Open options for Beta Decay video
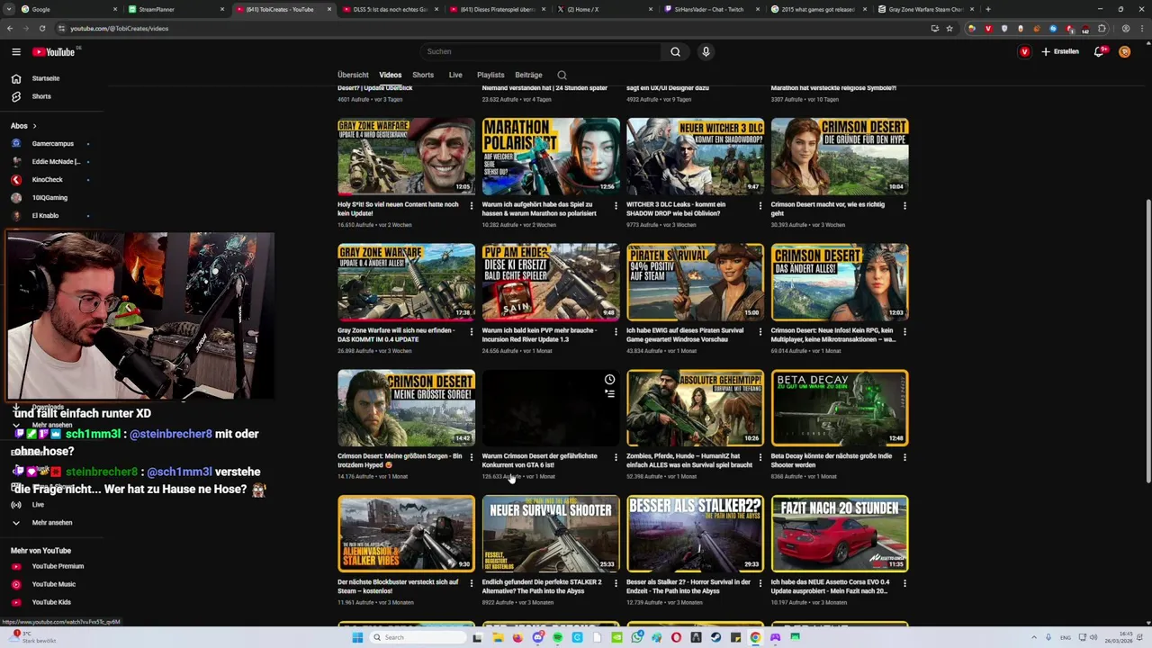1152x648 pixels. coord(904,457)
